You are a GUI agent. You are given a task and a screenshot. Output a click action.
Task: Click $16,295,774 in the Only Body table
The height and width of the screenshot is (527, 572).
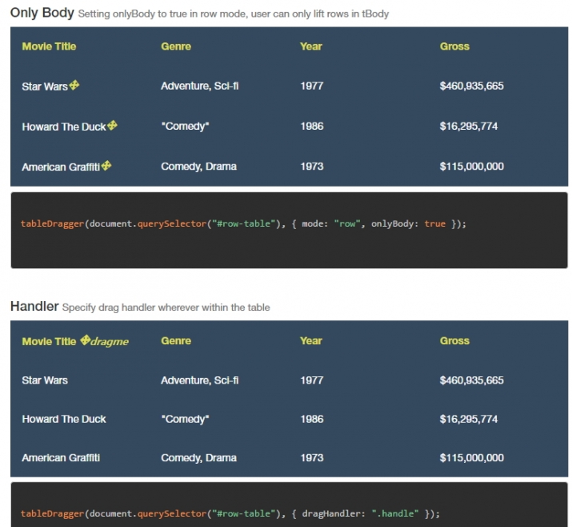(468, 126)
